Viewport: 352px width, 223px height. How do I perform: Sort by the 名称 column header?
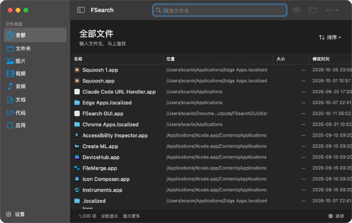[x=78, y=59]
